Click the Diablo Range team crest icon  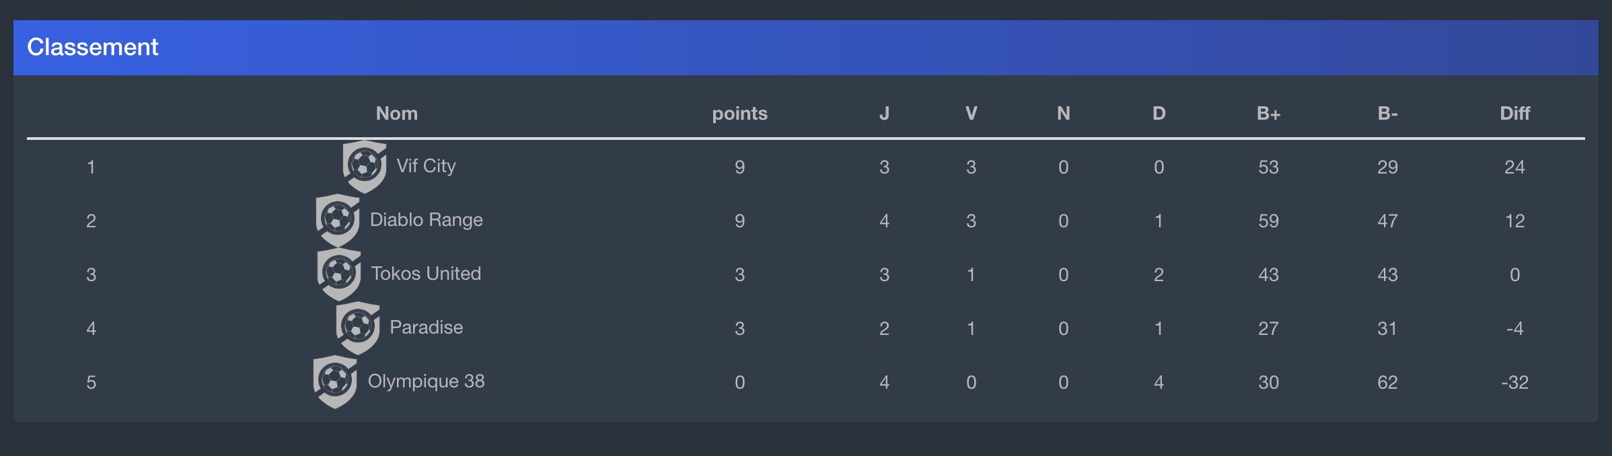338,220
